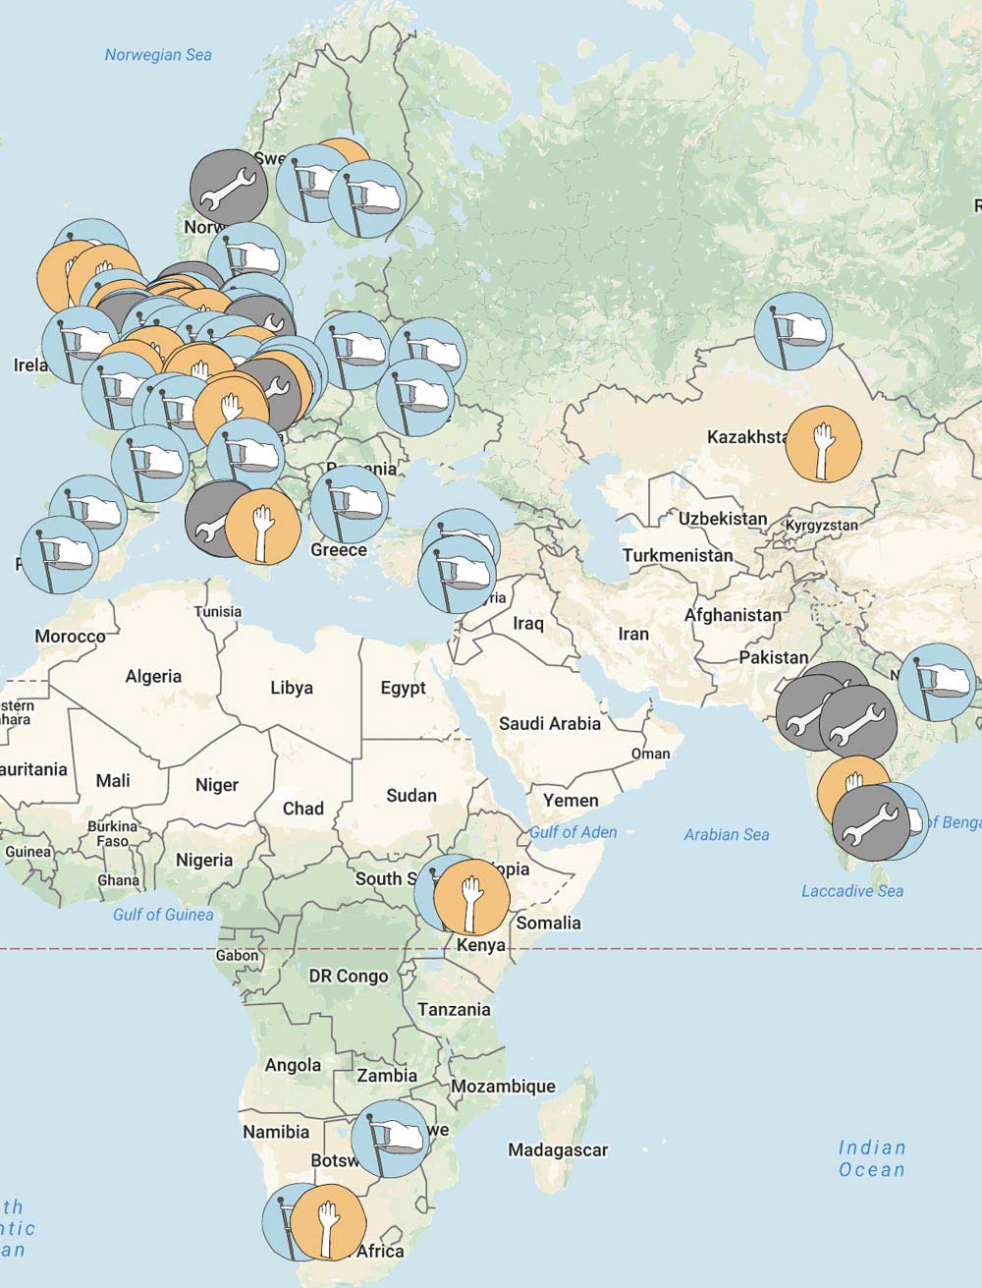982x1288 pixels.
Task: Open the blue flag marker in eastern India
Action: (x=938, y=682)
